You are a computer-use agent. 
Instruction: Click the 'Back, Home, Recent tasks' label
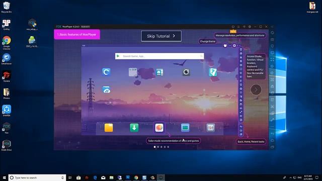coord(251,142)
